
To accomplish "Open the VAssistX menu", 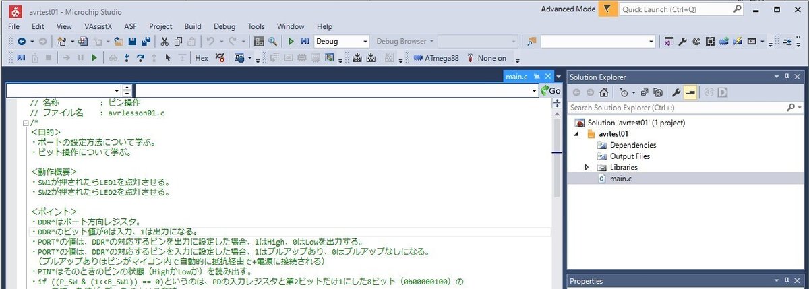I will click(98, 26).
